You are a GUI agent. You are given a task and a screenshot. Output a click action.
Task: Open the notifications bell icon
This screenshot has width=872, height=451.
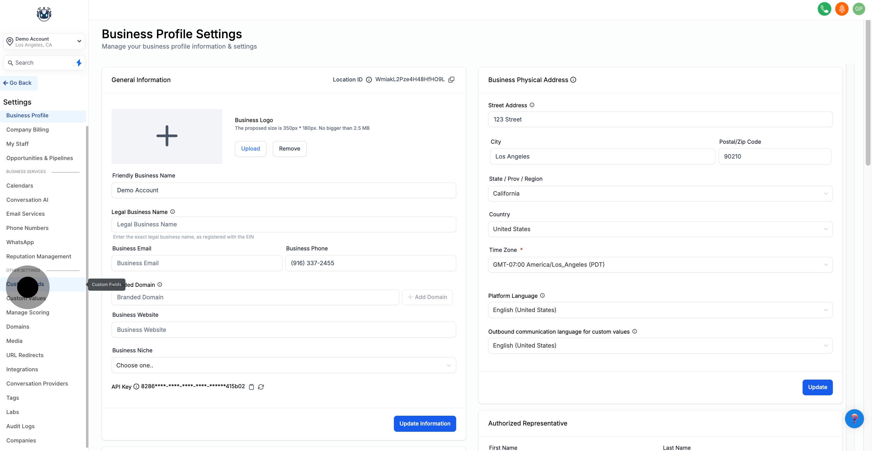coord(842,9)
